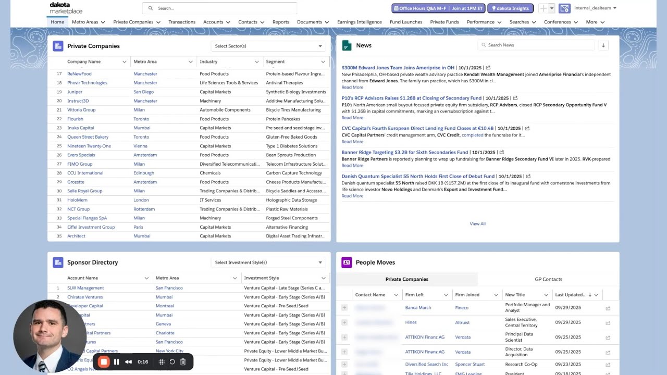
Task: Expand the Diversified Search Inc people-move row
Action: 344,365
